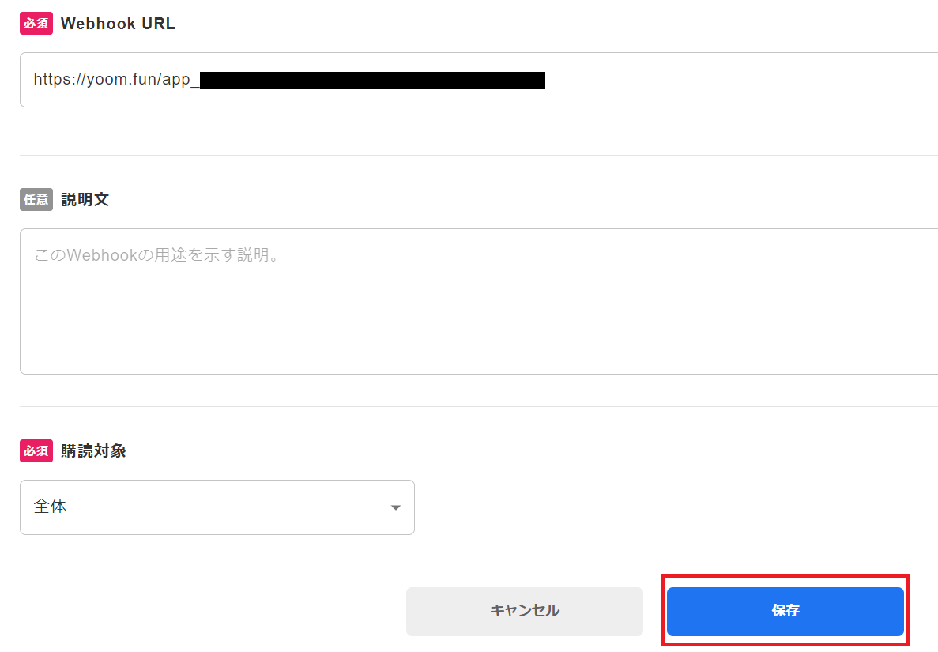Click the https://yoom.fun/app_ URL text
This screenshot has height=652, width=938.
[112, 80]
